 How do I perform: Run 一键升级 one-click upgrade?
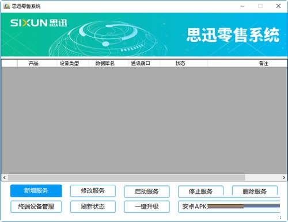[147, 207]
